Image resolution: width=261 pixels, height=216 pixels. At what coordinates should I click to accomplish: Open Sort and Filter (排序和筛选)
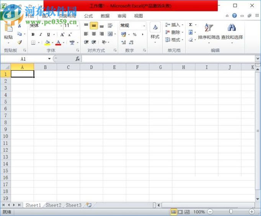(x=209, y=33)
